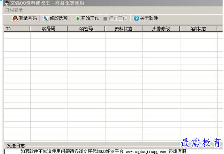
Task: Open the 打码登录 menu
Action: tap(14, 10)
